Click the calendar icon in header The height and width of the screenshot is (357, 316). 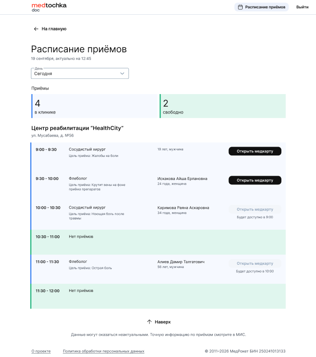coord(240,7)
